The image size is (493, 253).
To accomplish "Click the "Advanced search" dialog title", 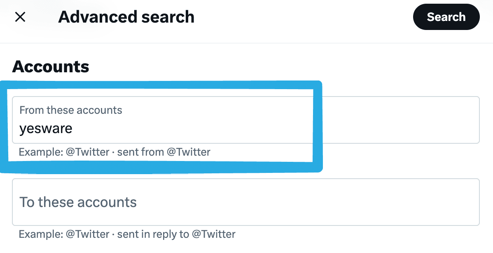I will click(126, 17).
